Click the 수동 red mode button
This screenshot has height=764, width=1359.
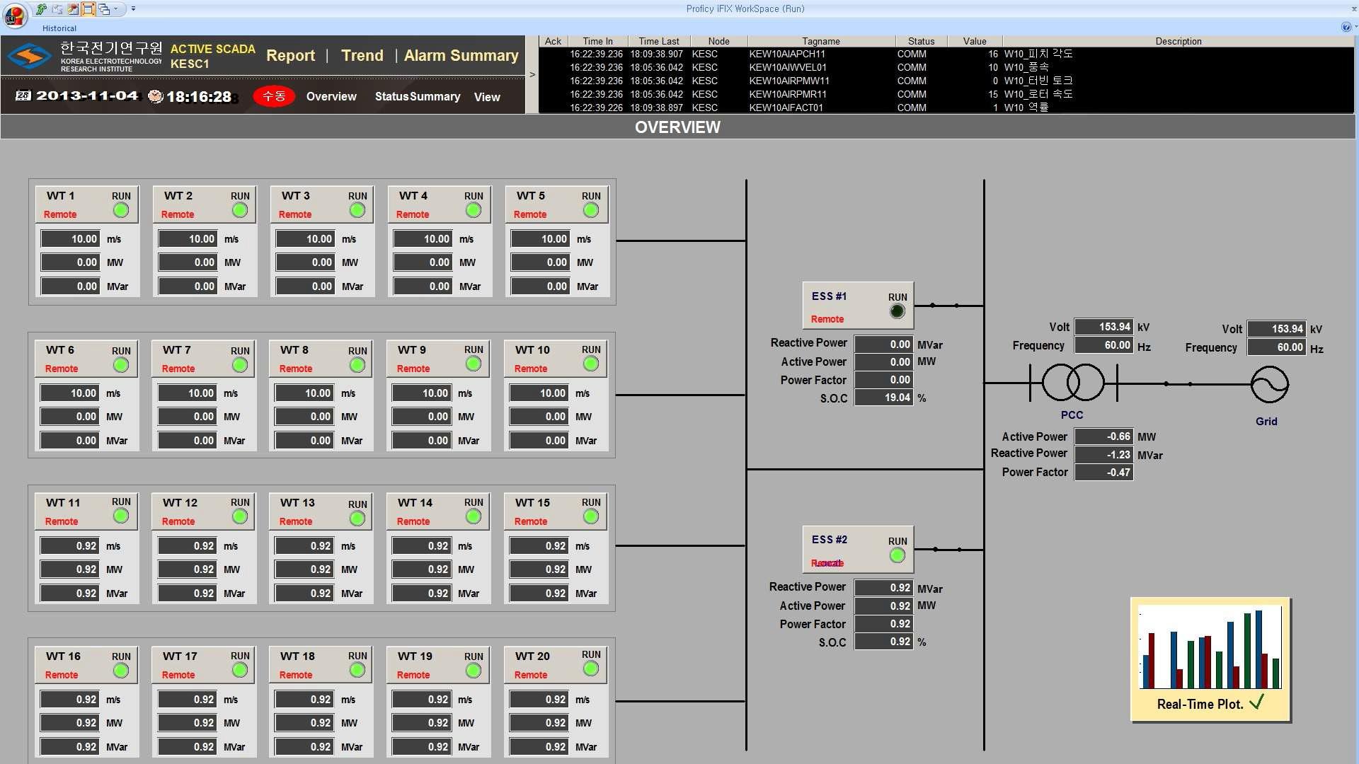[x=275, y=97]
